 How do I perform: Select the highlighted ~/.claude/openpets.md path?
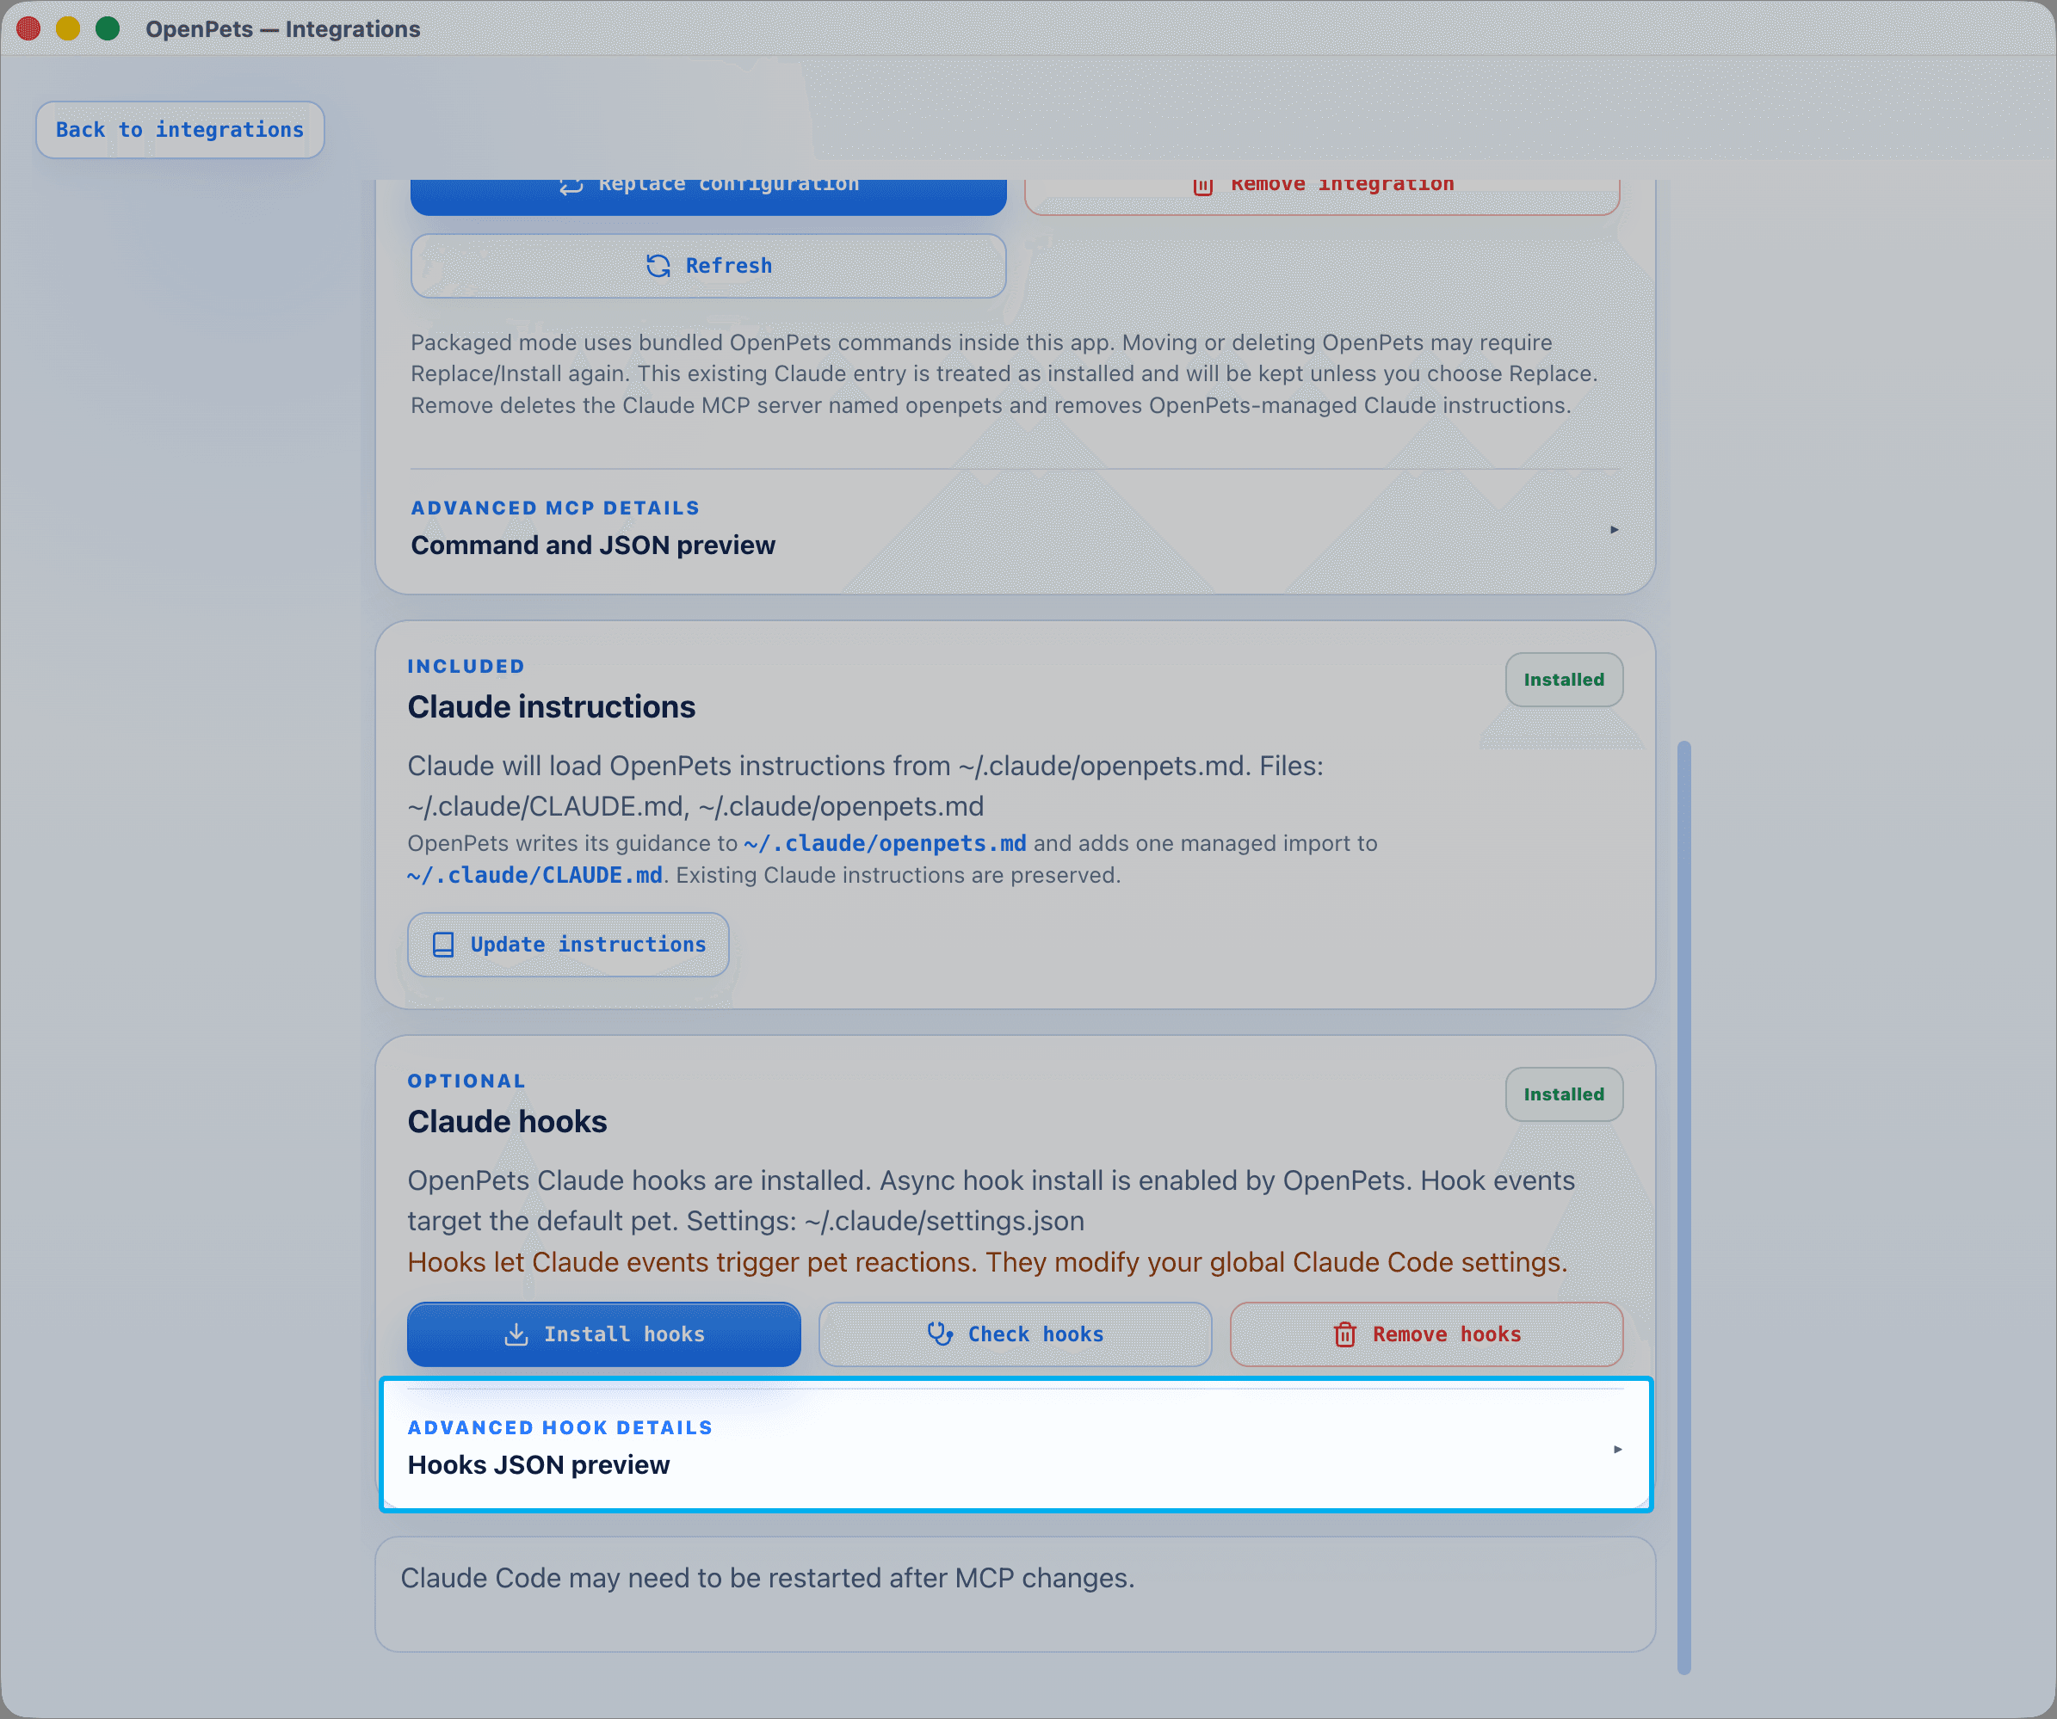coord(885,843)
